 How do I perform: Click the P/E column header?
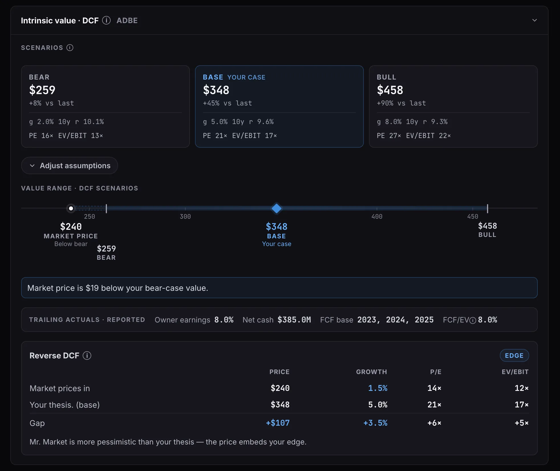tap(436, 372)
